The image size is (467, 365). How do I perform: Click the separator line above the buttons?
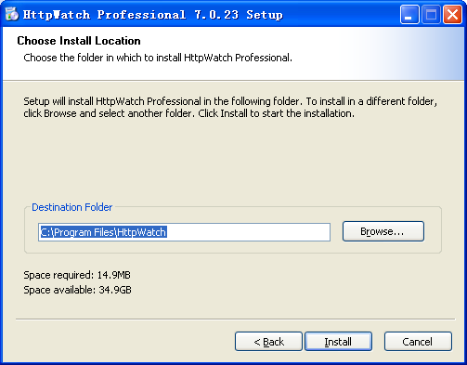click(235, 319)
